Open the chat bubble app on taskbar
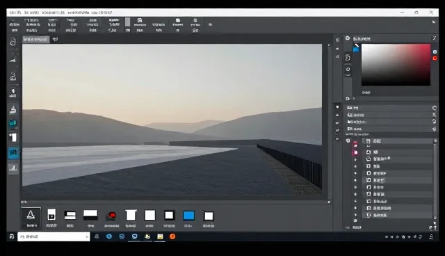 click(134, 237)
